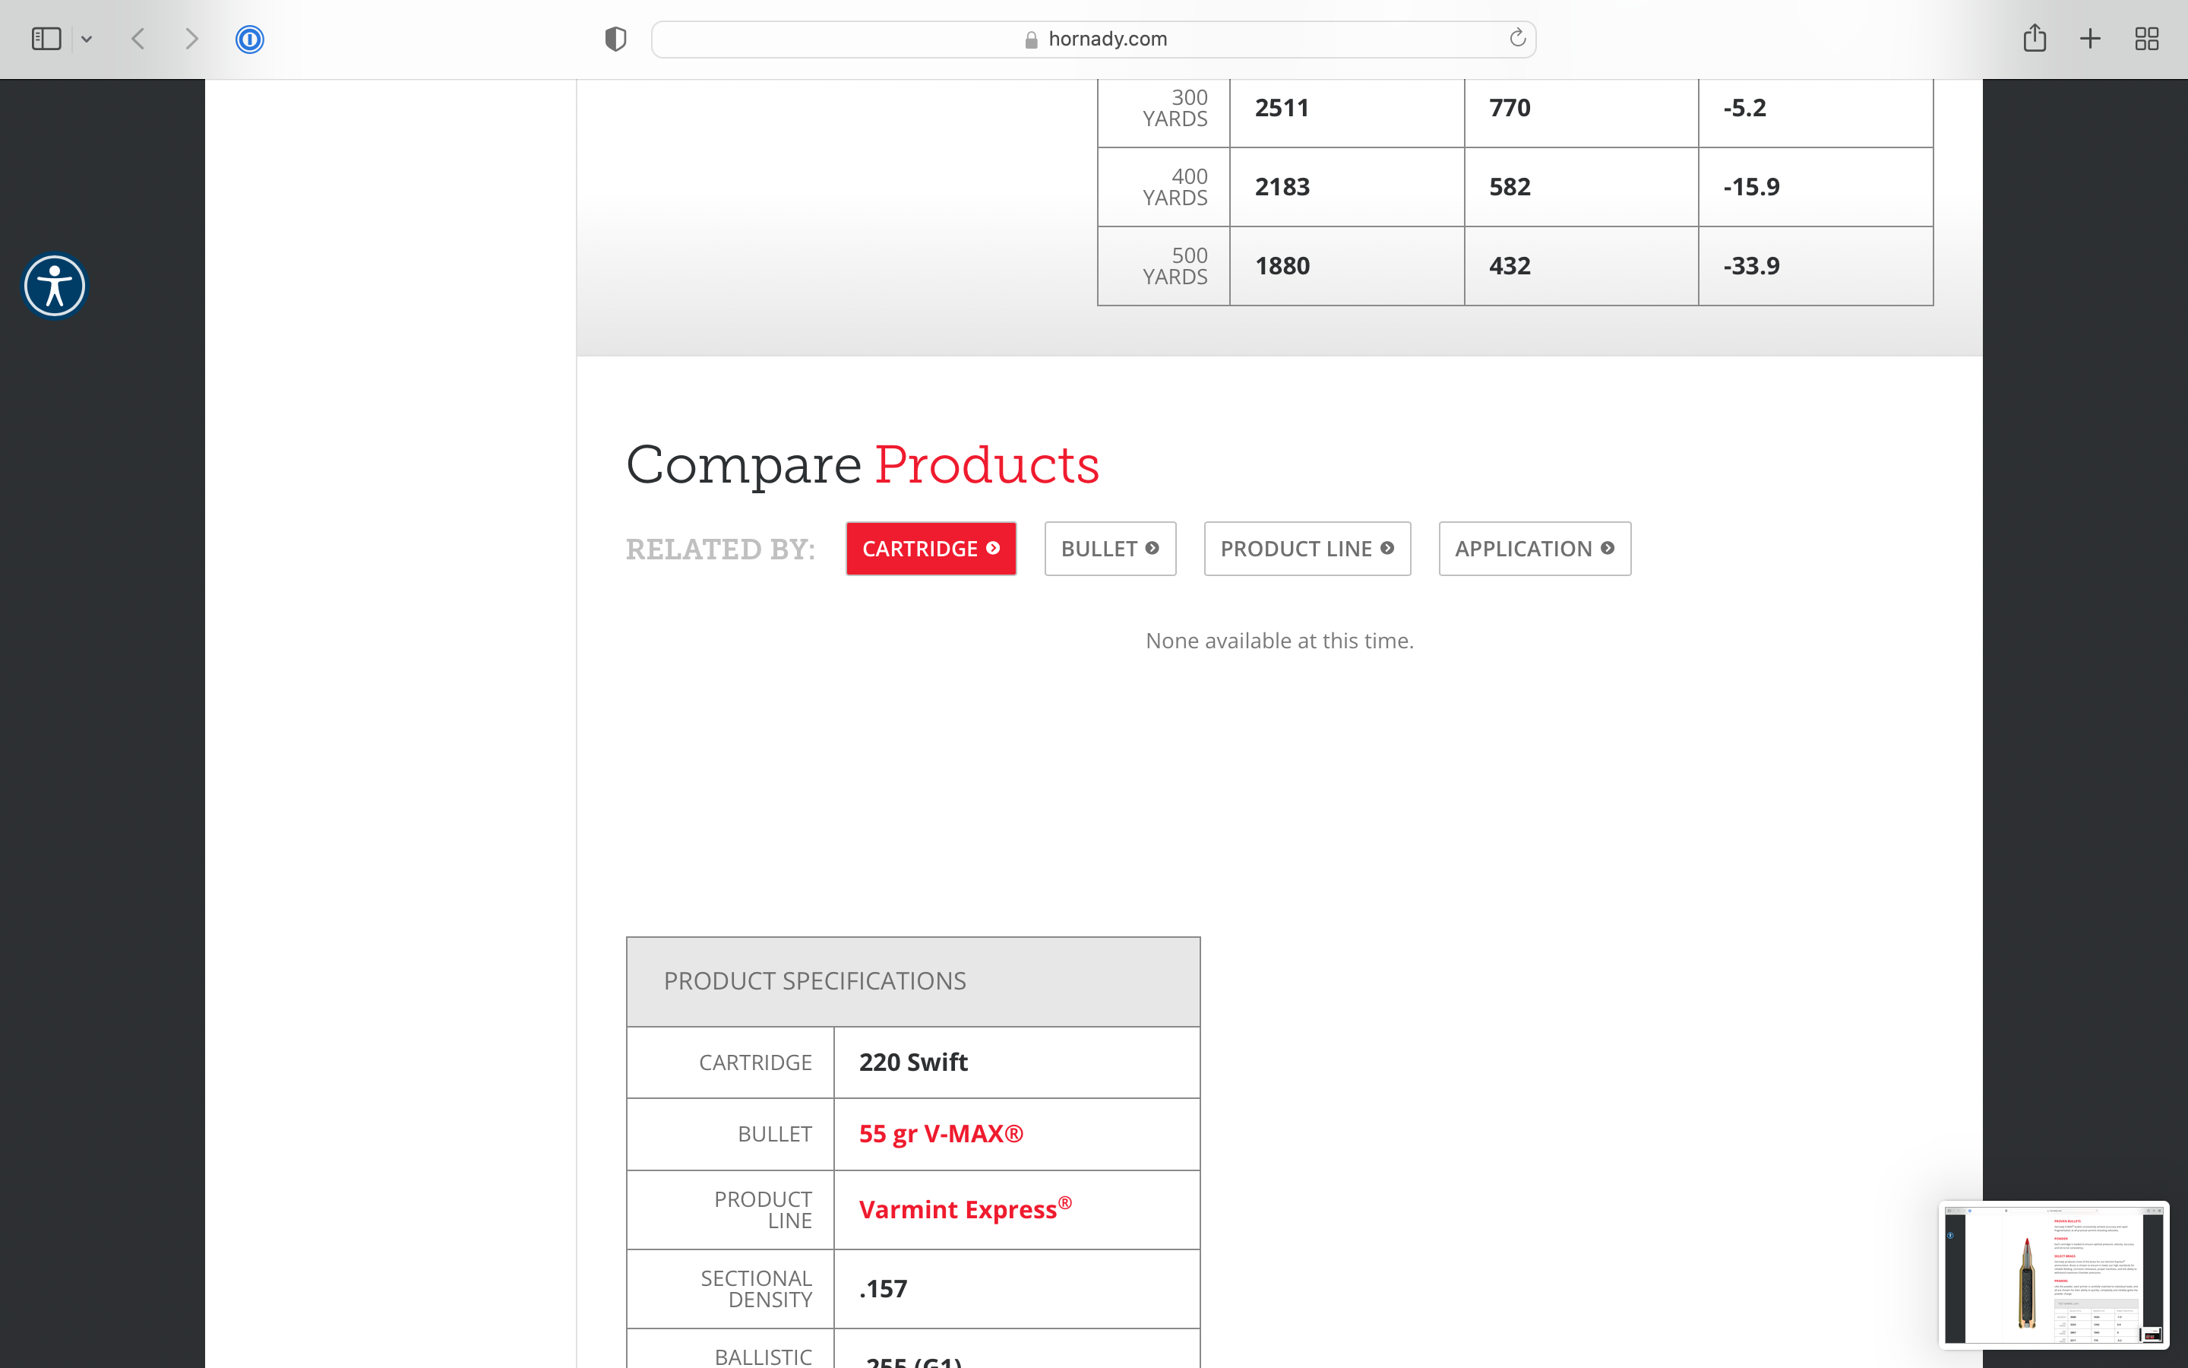Open the Varmint Express product line link

coord(965,1208)
